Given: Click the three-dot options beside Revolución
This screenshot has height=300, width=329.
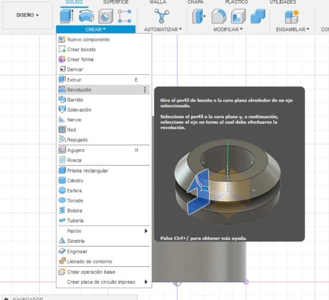Looking at the screenshot, I should [145, 90].
